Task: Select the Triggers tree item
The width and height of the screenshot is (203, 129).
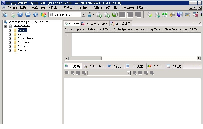Action: point(23,47)
